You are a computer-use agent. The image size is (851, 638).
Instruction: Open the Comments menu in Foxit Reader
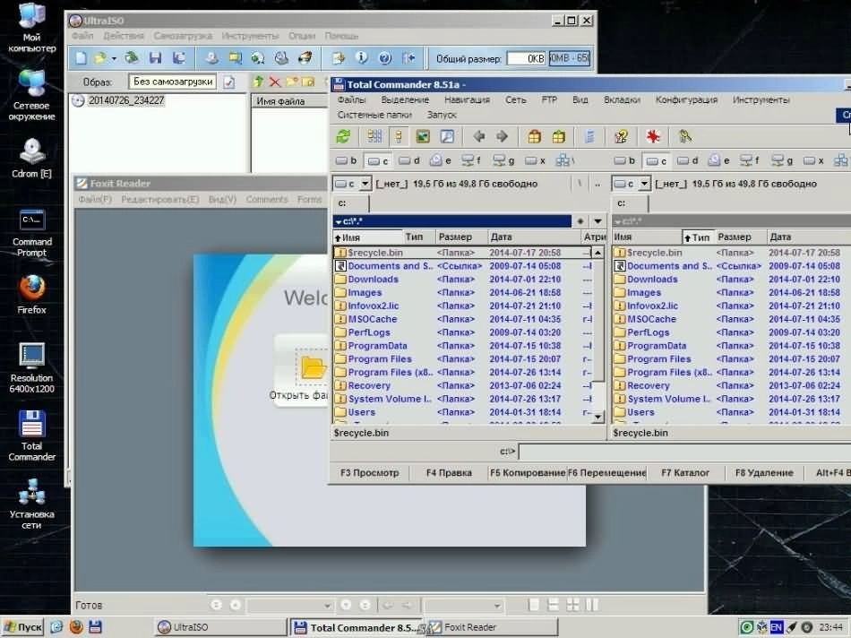point(266,199)
